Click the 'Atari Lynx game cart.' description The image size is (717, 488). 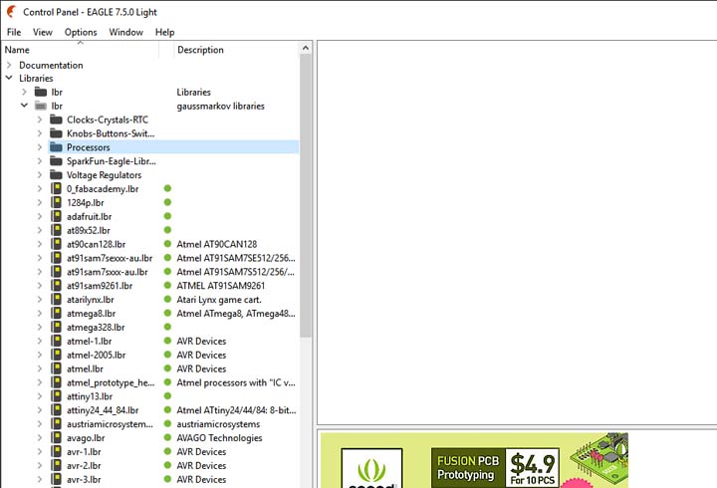(x=219, y=300)
